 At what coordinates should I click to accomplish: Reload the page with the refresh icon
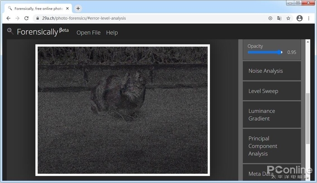tap(26, 18)
